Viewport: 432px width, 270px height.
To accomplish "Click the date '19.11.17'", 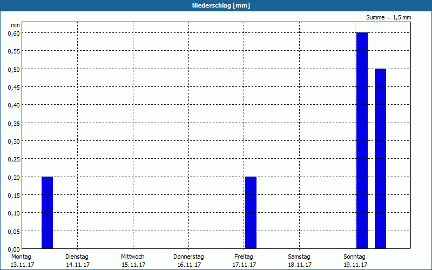I will [355, 265].
